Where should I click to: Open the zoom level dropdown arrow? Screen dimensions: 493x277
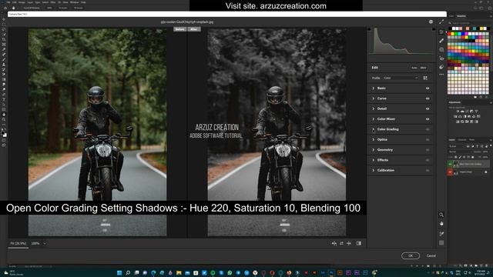click(45, 243)
